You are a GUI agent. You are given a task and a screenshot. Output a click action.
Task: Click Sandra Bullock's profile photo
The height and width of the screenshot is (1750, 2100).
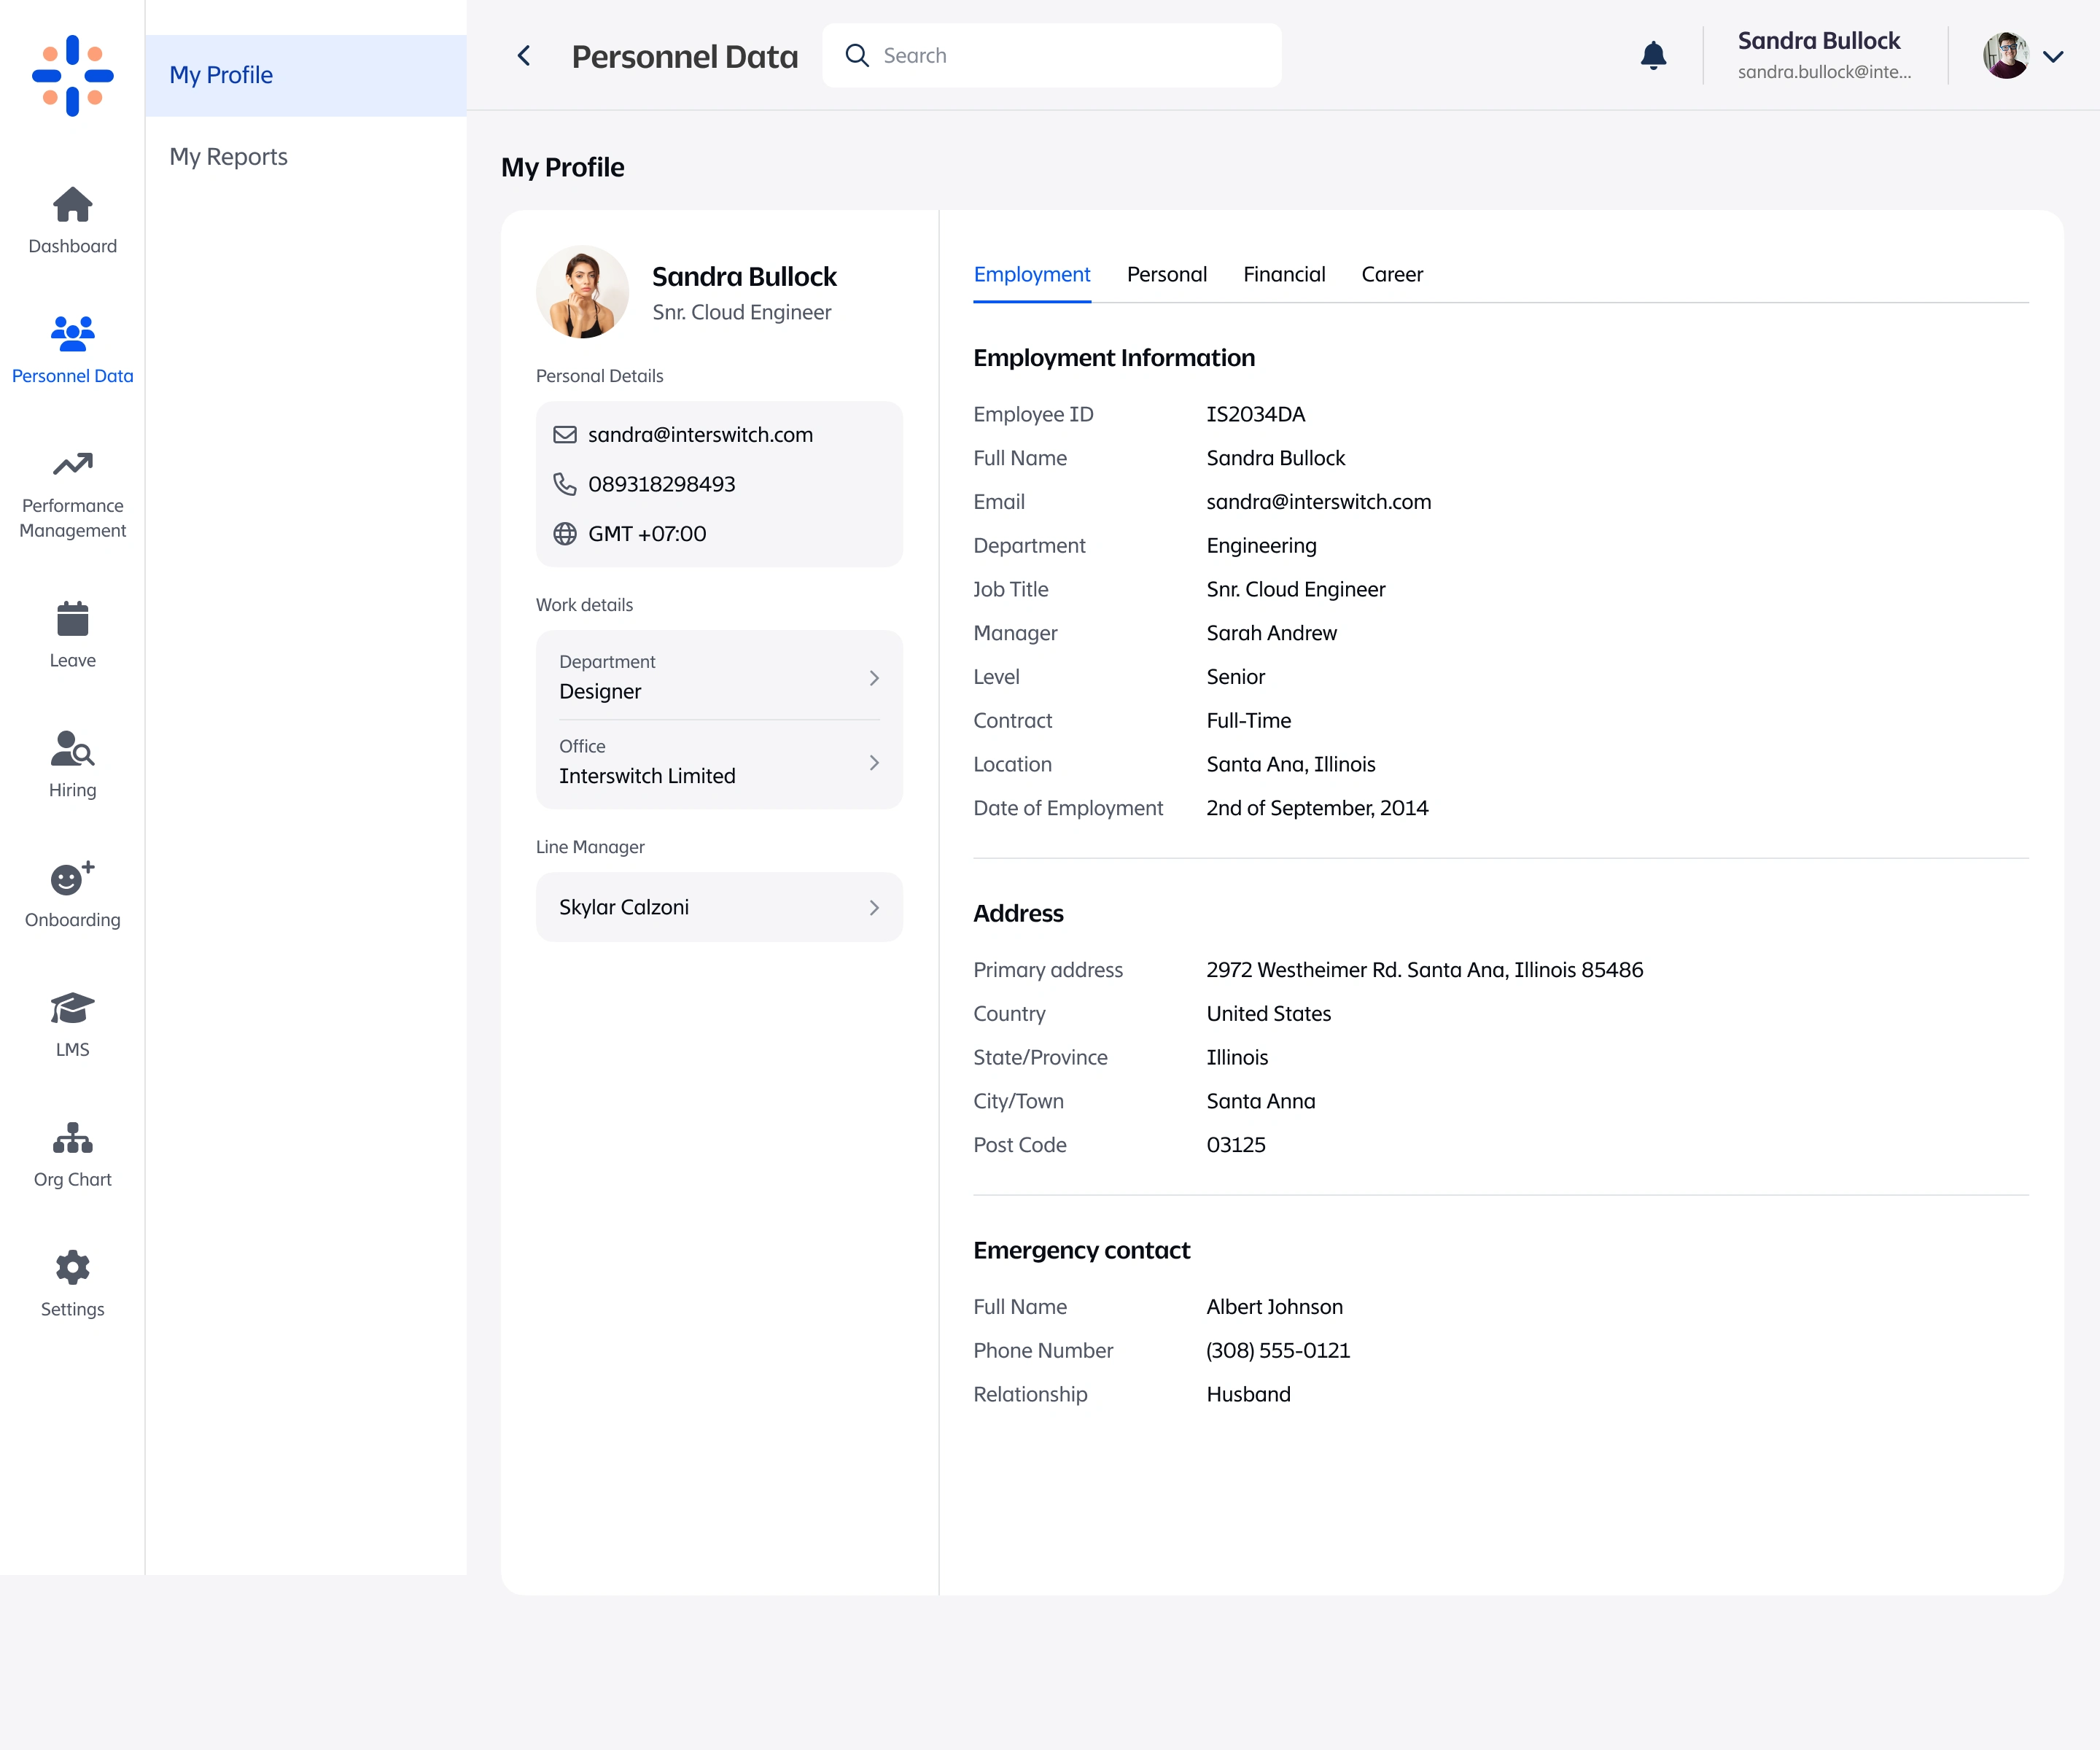pos(582,292)
